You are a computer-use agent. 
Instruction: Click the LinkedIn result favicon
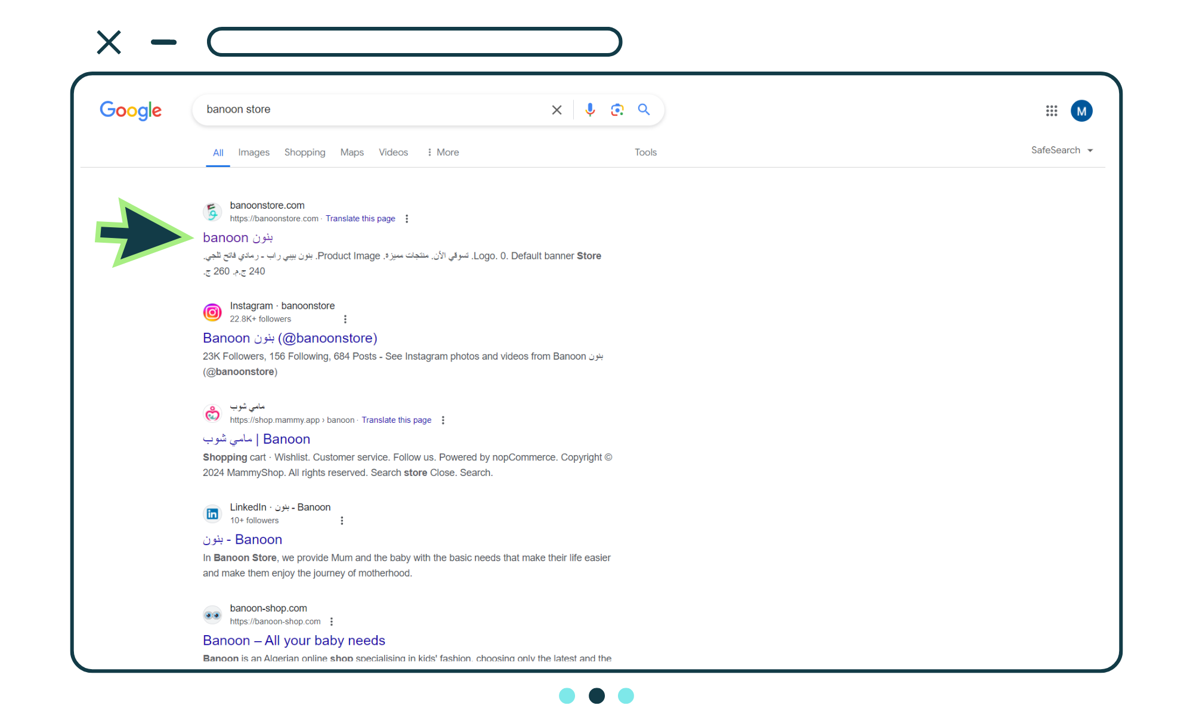pos(212,513)
